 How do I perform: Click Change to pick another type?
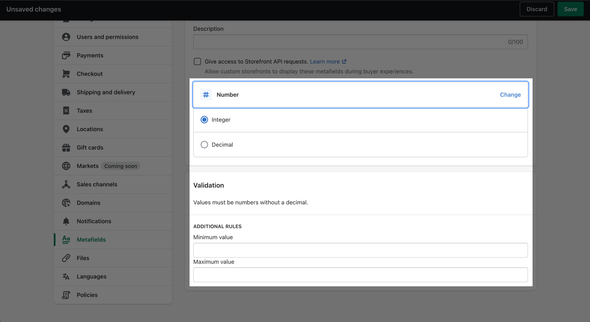click(x=510, y=95)
